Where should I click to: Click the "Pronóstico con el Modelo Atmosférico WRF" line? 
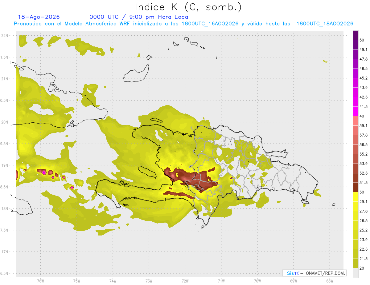(183, 24)
